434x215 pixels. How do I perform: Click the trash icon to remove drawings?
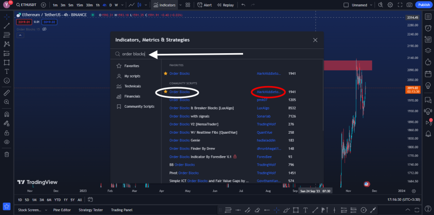7,154
